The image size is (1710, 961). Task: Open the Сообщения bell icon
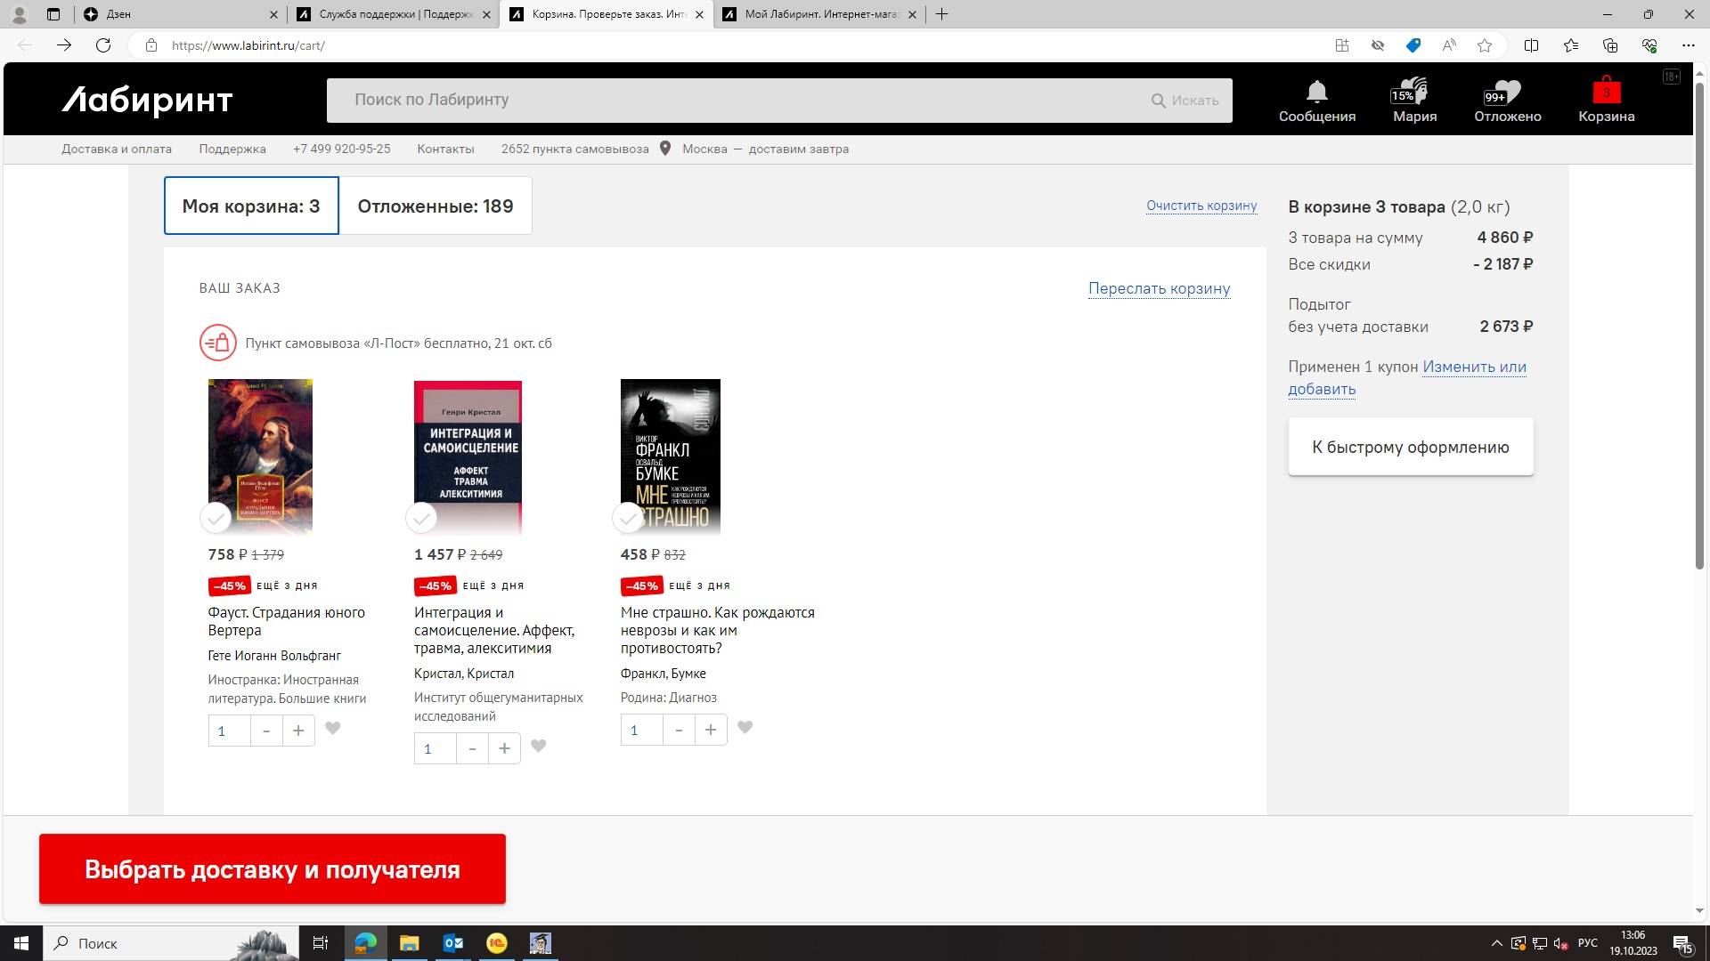pyautogui.click(x=1316, y=92)
